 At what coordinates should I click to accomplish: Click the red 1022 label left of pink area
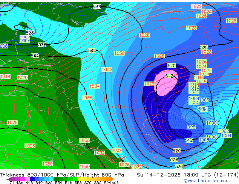click(149, 84)
